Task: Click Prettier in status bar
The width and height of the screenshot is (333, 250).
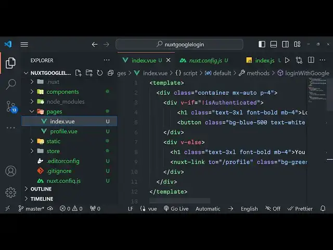Action: (x=300, y=208)
